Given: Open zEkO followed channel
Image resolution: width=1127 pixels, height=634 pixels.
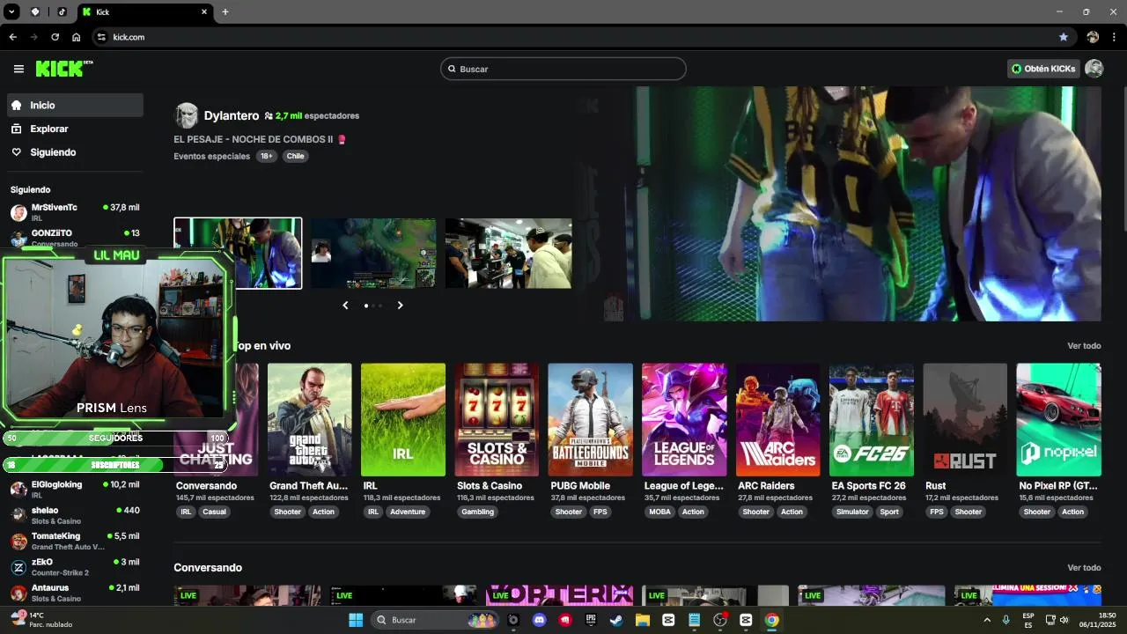Looking at the screenshot, I should coord(75,567).
